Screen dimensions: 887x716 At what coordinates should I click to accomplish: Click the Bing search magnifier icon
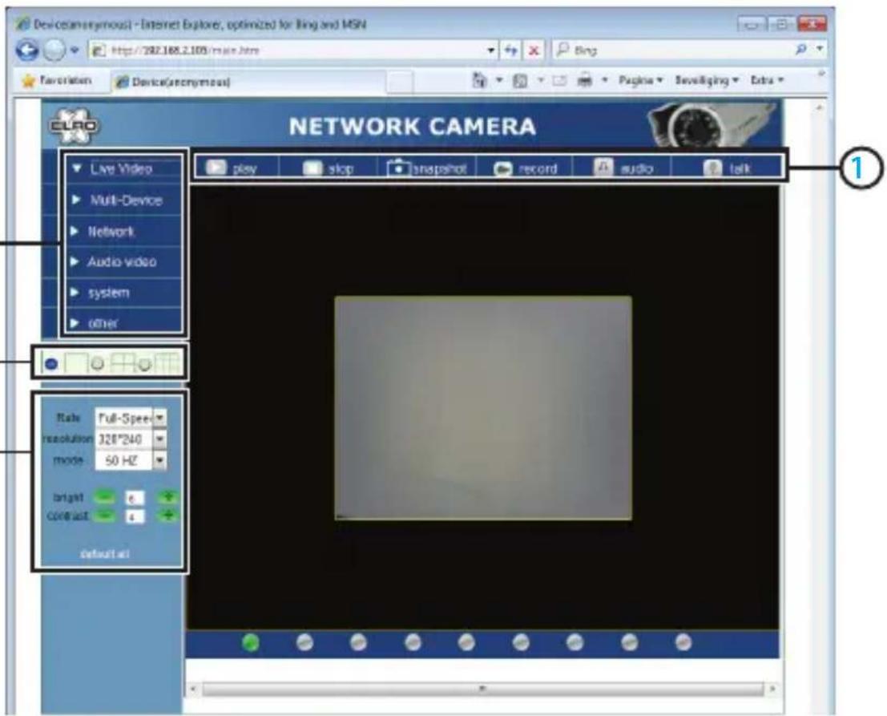[x=801, y=50]
